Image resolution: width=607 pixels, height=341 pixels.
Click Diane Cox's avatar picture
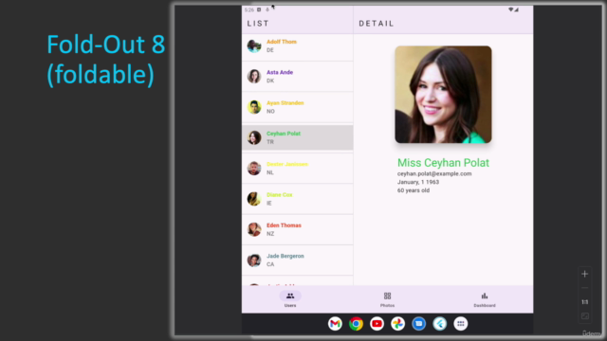click(254, 199)
